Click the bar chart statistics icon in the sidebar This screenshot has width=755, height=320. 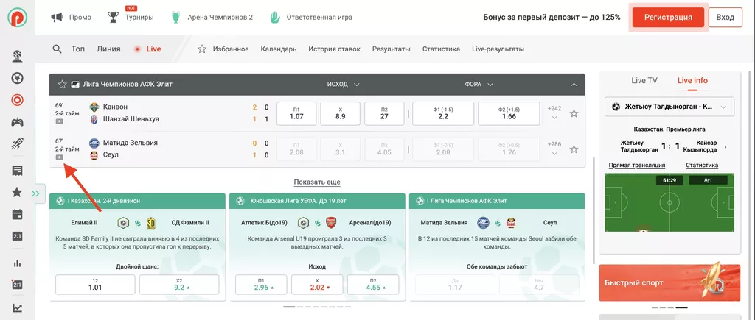[x=16, y=263]
